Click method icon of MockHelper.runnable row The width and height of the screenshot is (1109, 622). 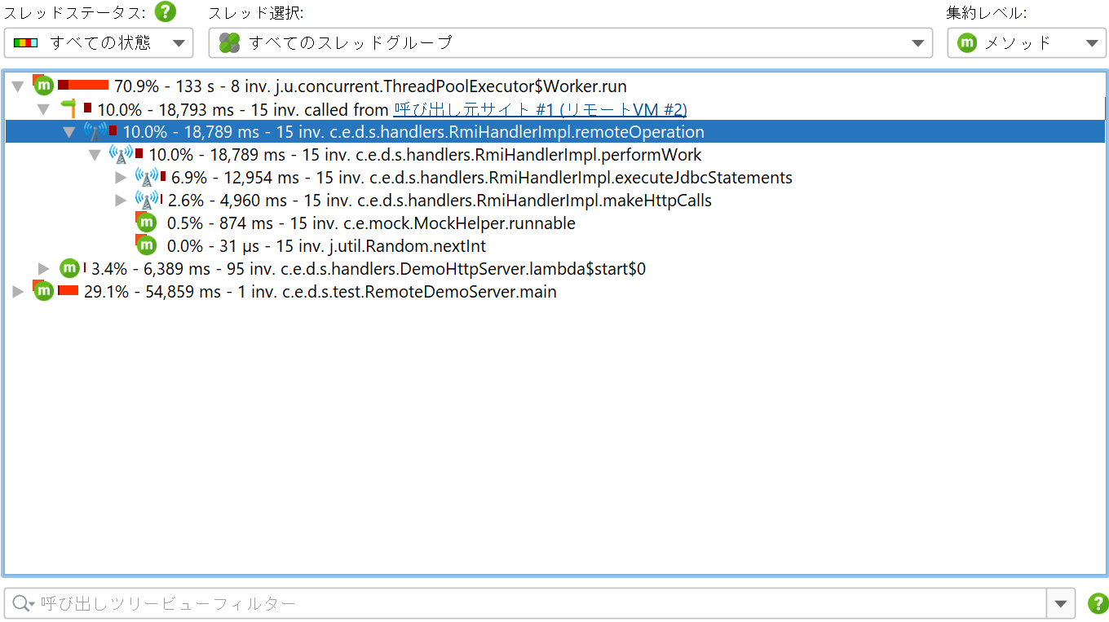(146, 223)
